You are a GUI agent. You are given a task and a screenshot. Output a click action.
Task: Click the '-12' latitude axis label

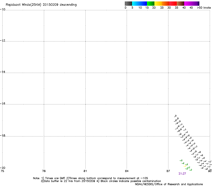(3, 41)
